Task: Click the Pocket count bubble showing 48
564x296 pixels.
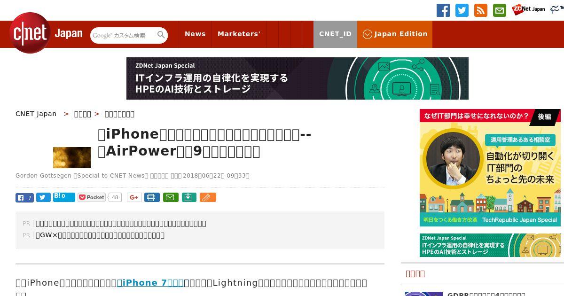Action: (x=115, y=197)
